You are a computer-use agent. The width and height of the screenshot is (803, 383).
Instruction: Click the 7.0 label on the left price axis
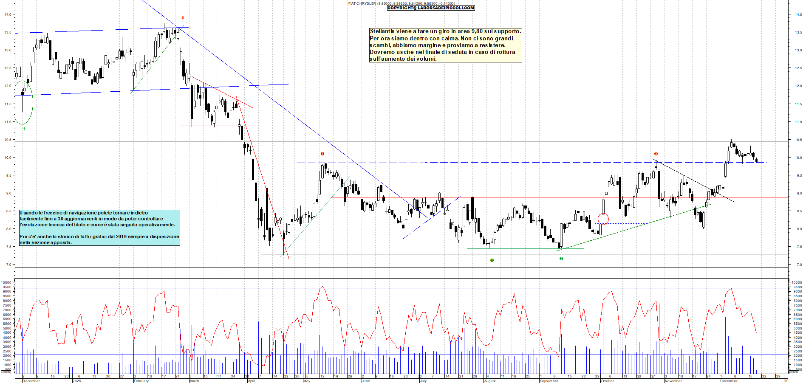8,265
